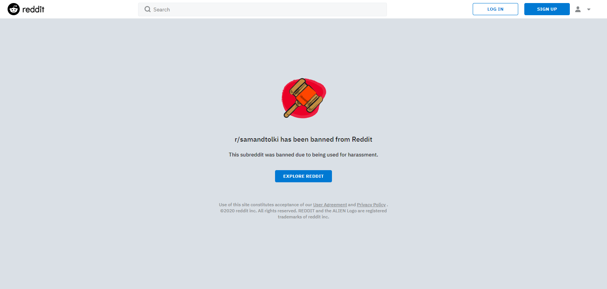Click the banned gavel illustration
Viewport: 607px width, 289px height.
303,98
